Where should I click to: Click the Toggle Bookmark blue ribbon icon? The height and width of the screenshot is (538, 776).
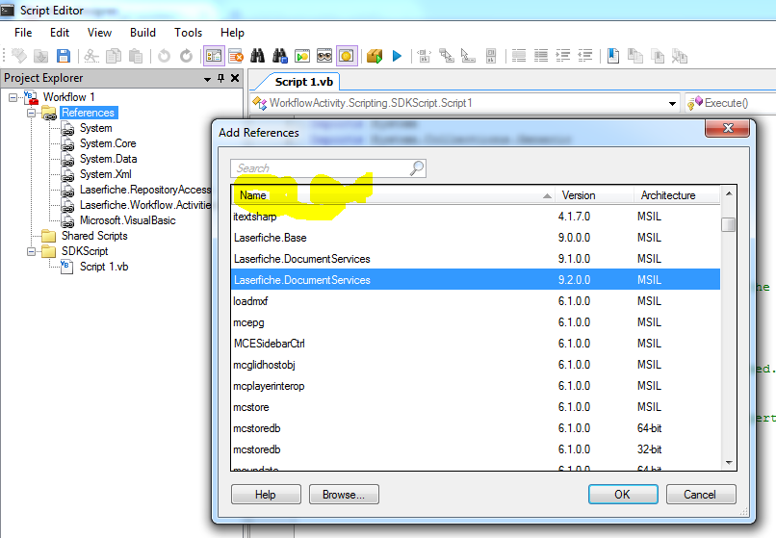613,56
